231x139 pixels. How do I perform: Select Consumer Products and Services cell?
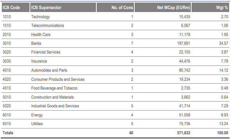click(x=58, y=79)
